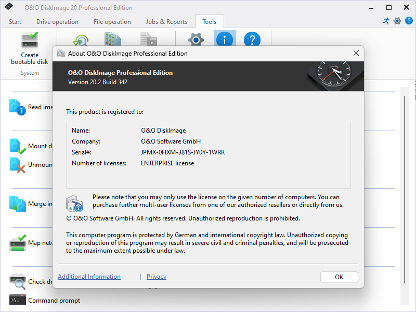
Task: Click the blue question mark ribbon icon
Action: click(x=252, y=38)
